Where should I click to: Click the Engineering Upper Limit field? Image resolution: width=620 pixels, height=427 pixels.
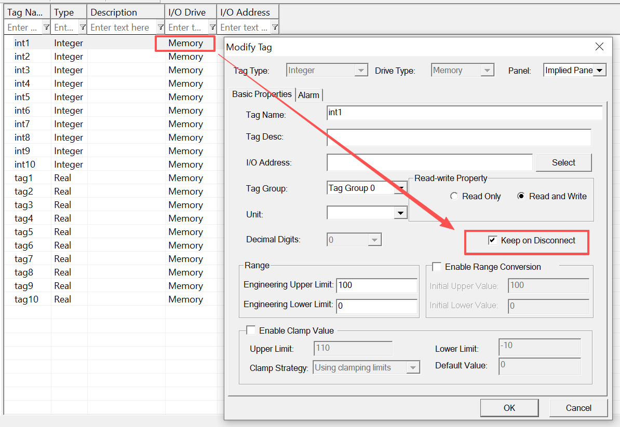click(x=376, y=285)
